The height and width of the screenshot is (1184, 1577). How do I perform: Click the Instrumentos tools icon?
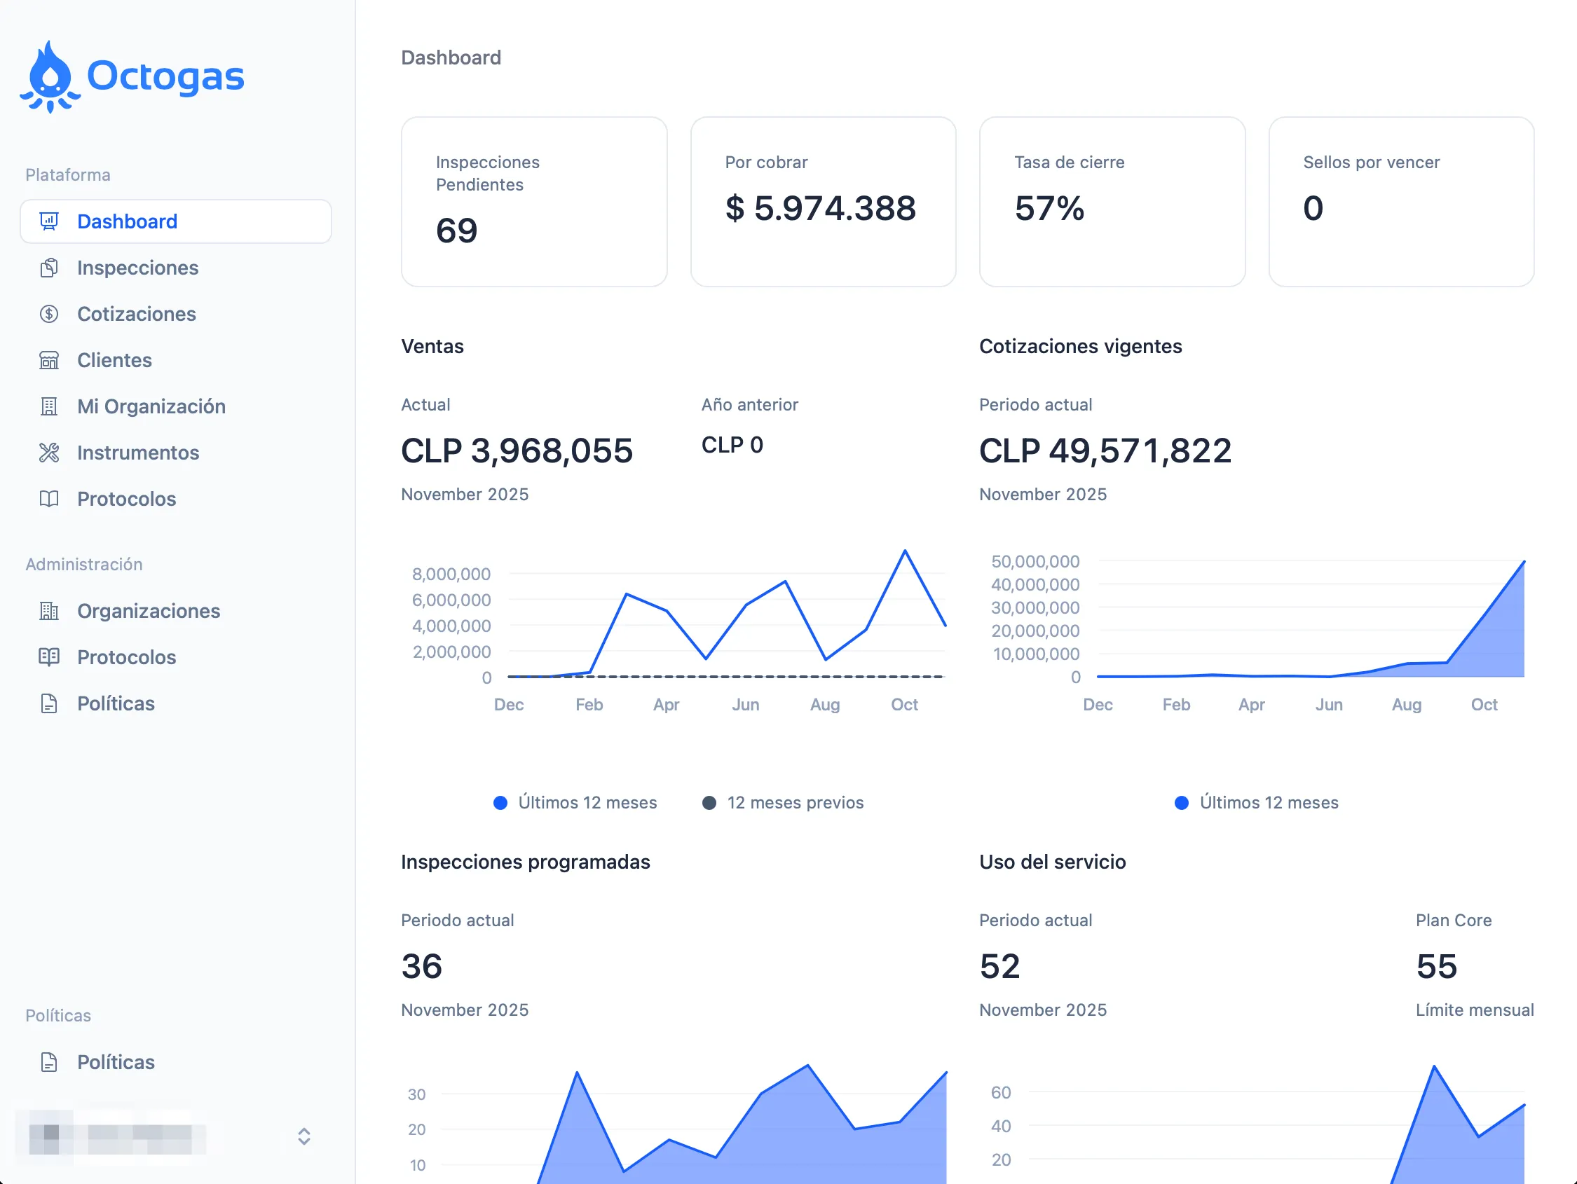pyautogui.click(x=48, y=453)
